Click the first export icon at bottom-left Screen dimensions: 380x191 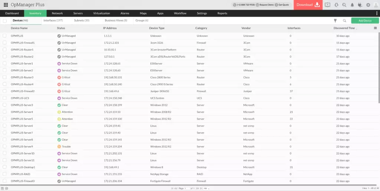pos(2,188)
